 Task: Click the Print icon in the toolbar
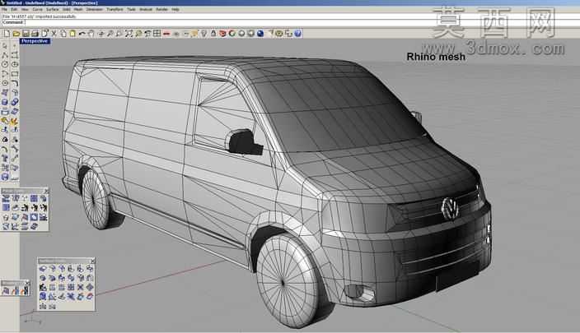pyautogui.click(x=35, y=34)
